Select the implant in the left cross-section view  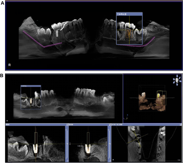[35, 149]
